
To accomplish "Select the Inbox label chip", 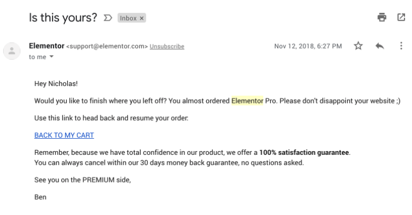I will pos(128,18).
